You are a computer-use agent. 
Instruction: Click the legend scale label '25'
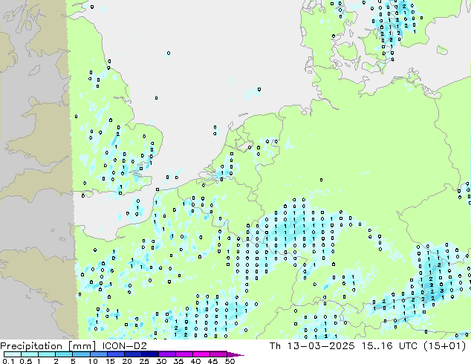click(x=144, y=361)
